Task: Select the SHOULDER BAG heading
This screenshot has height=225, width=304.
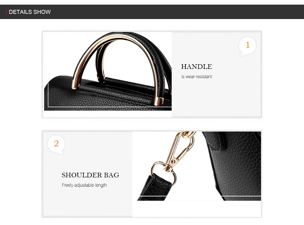Action: tap(90, 175)
